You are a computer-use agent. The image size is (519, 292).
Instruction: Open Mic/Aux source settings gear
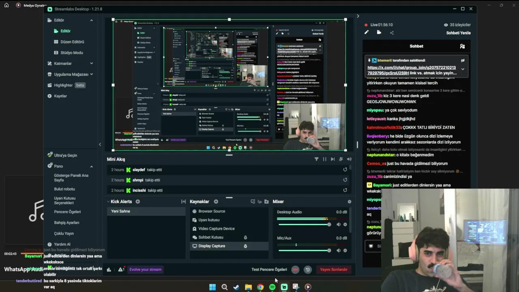click(345, 250)
